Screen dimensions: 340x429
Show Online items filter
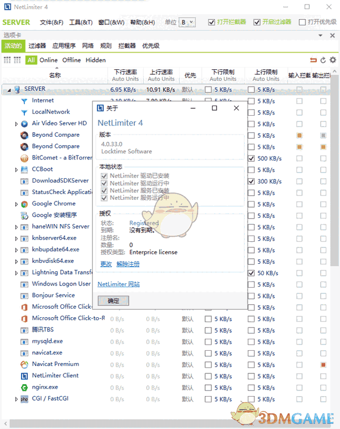click(x=49, y=60)
